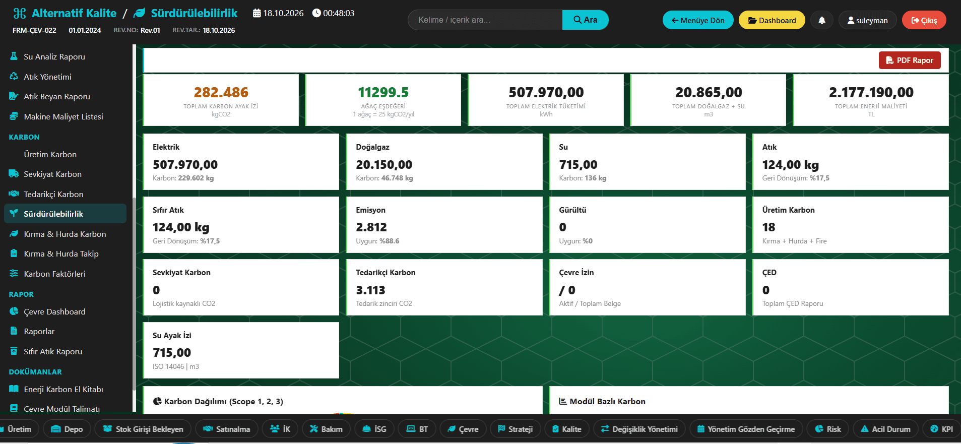961x444 pixels.
Task: Click the Elektrik 507.970,00 card
Action: pos(241,162)
